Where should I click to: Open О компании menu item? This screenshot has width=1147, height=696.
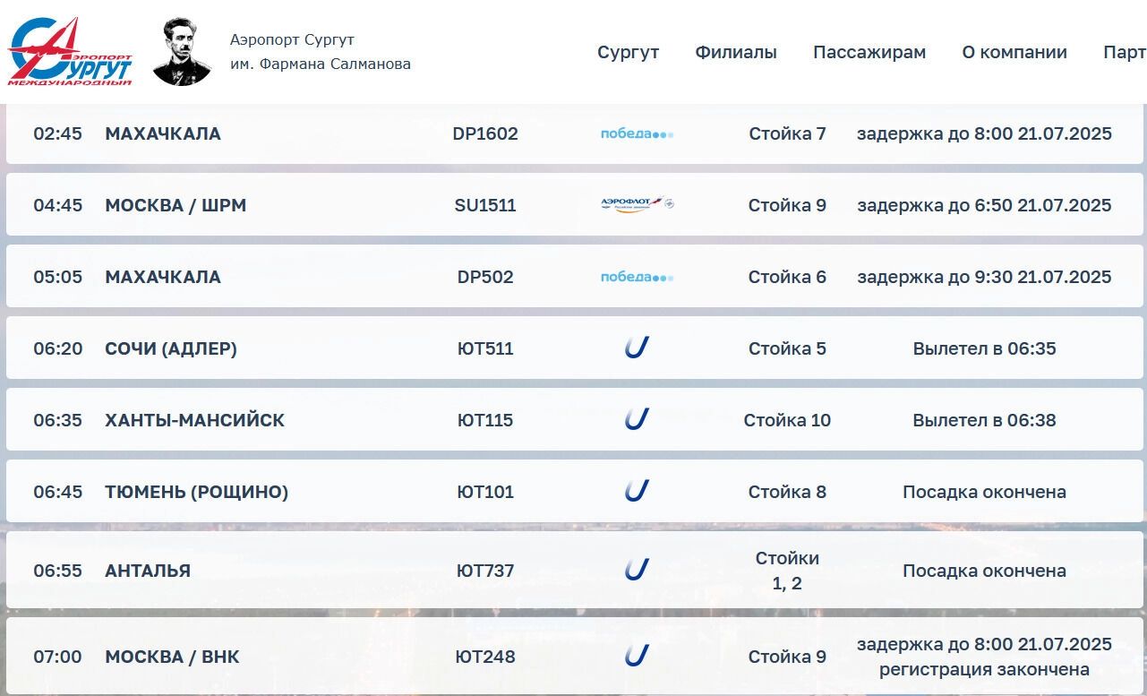click(1014, 52)
